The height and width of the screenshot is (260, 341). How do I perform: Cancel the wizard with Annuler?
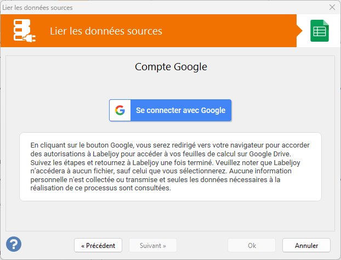point(306,245)
